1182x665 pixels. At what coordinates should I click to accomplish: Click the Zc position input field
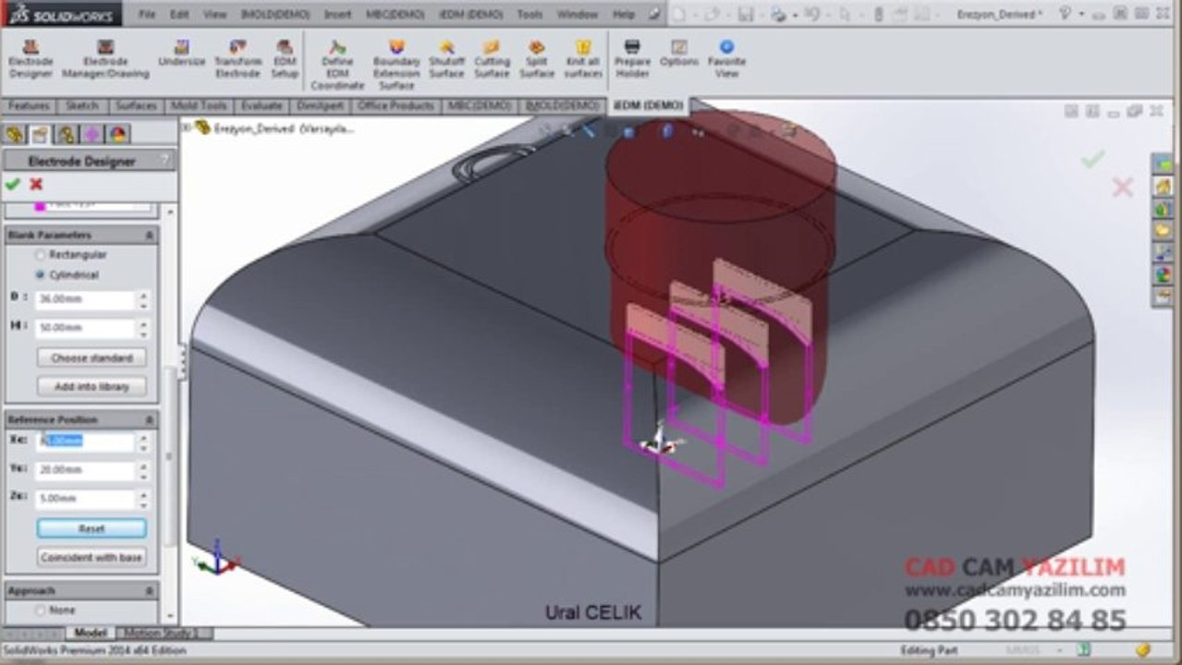tap(85, 499)
